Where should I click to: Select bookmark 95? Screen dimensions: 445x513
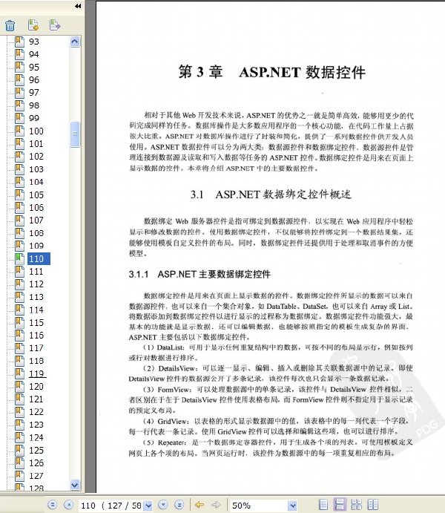(x=34, y=67)
